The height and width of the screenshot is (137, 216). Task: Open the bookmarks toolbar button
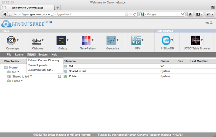tap(199, 14)
